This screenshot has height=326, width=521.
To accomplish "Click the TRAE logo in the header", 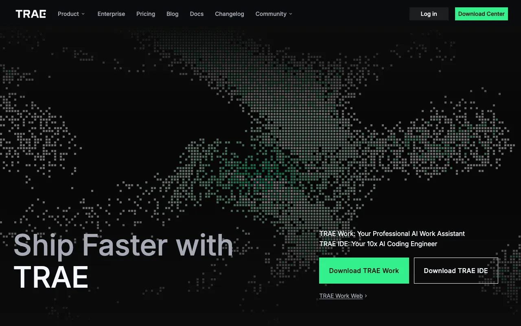I will 31,14.
